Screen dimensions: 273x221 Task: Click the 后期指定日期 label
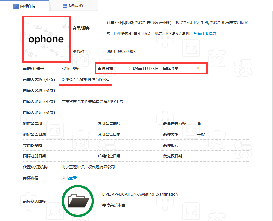pos(109,156)
